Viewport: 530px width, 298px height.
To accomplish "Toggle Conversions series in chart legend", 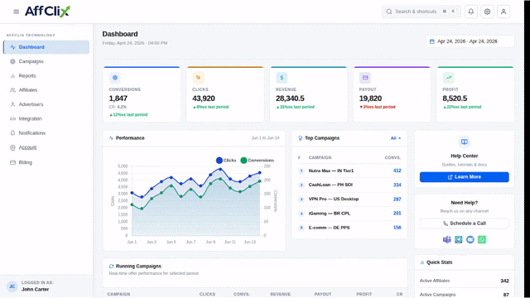I will [258, 161].
